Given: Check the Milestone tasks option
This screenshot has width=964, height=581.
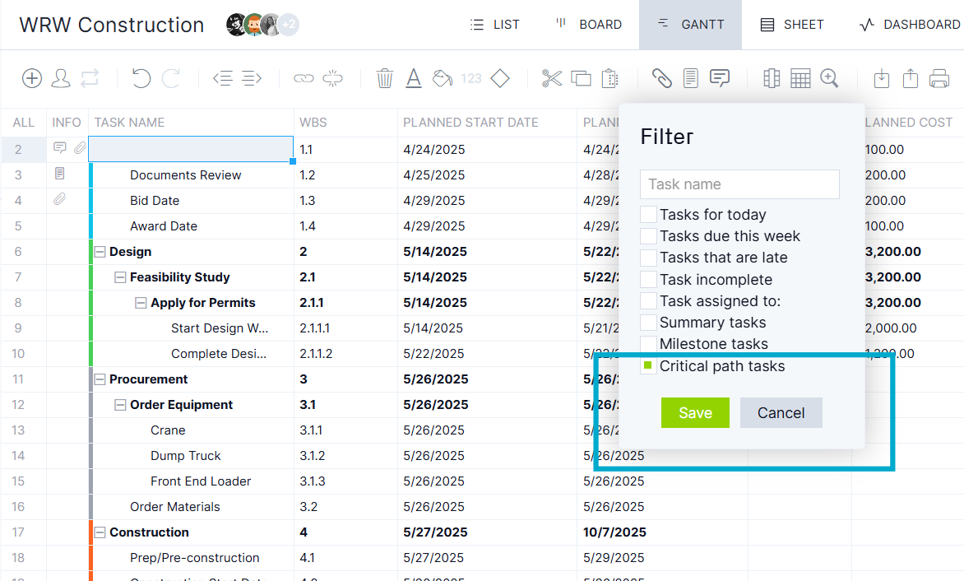Looking at the screenshot, I should (x=648, y=343).
